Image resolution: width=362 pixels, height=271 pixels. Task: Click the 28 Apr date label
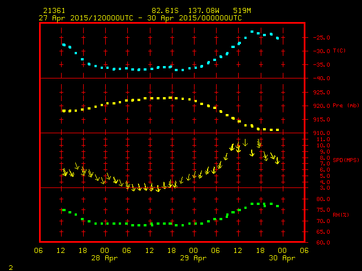pyautogui.click(x=105, y=258)
